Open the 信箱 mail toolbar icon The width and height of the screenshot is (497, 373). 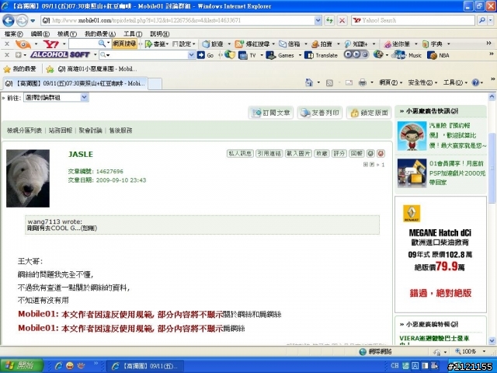pos(290,44)
